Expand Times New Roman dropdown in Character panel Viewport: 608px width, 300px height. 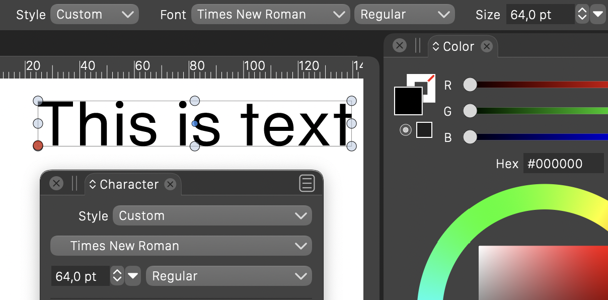coord(181,246)
